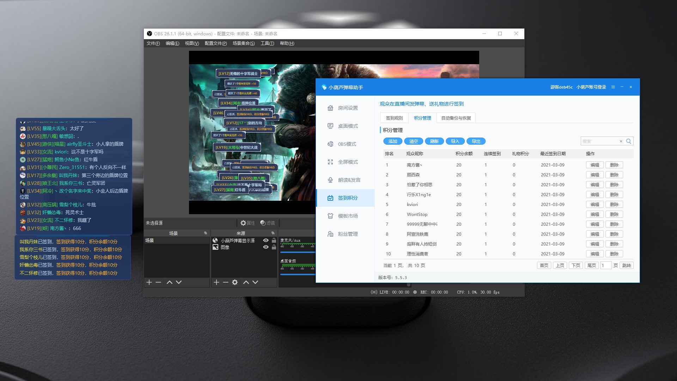Switch to 桌面模式 in the sidebar

pos(347,126)
